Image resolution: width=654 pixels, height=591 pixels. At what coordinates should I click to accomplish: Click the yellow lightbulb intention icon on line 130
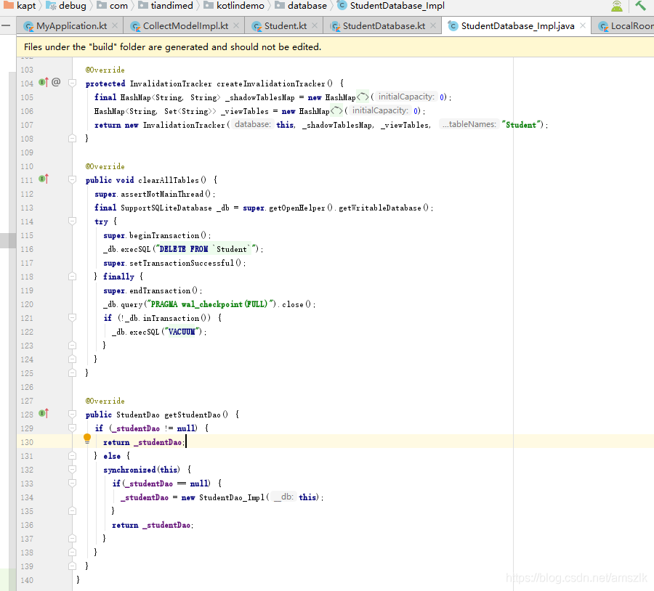coord(87,439)
